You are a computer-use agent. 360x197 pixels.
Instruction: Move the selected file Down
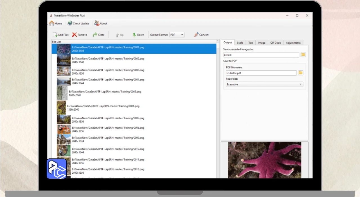(x=138, y=35)
